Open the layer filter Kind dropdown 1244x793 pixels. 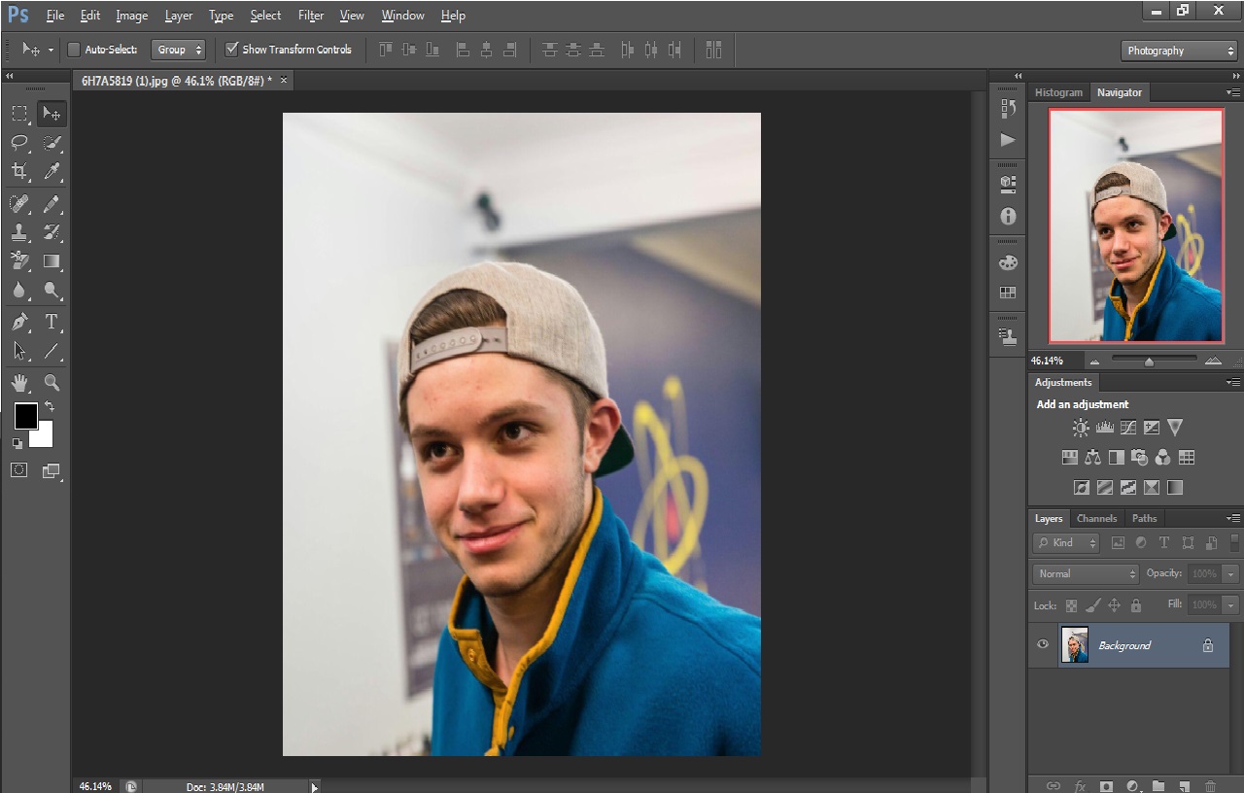pos(1066,543)
